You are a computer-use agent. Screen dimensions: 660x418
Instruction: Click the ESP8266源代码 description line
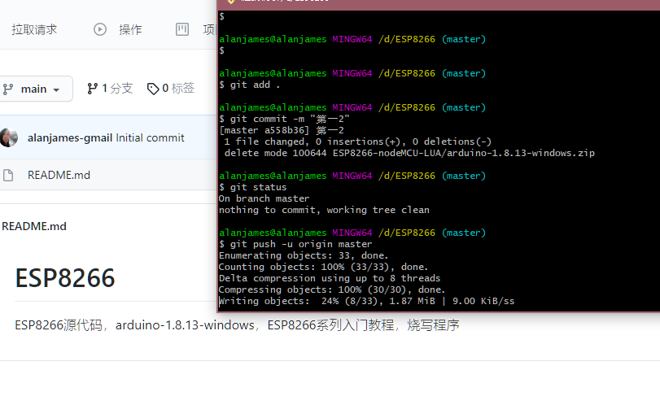(237, 325)
